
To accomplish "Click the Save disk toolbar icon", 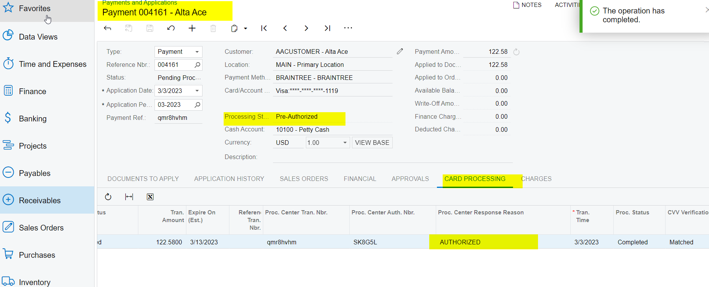I will point(150,28).
